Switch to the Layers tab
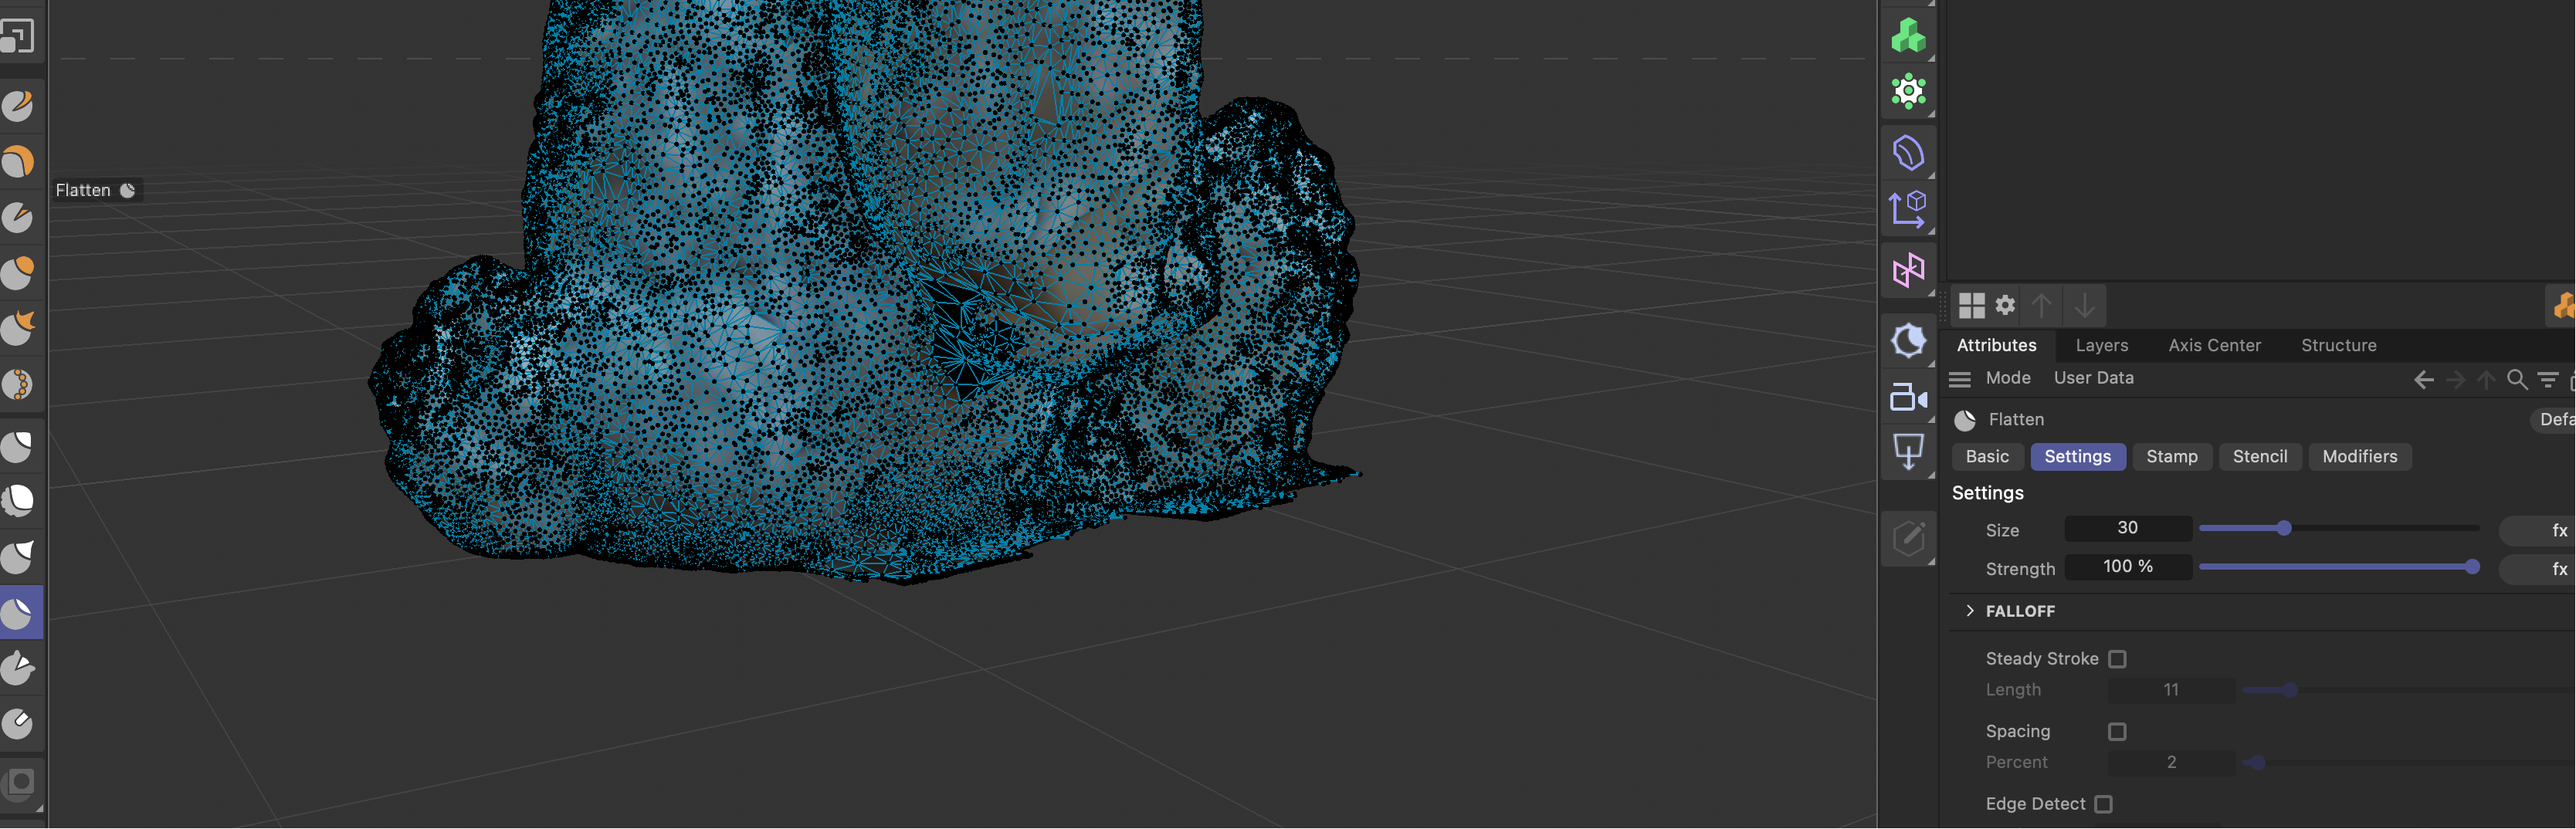This screenshot has width=2576, height=829. pos(2101,345)
